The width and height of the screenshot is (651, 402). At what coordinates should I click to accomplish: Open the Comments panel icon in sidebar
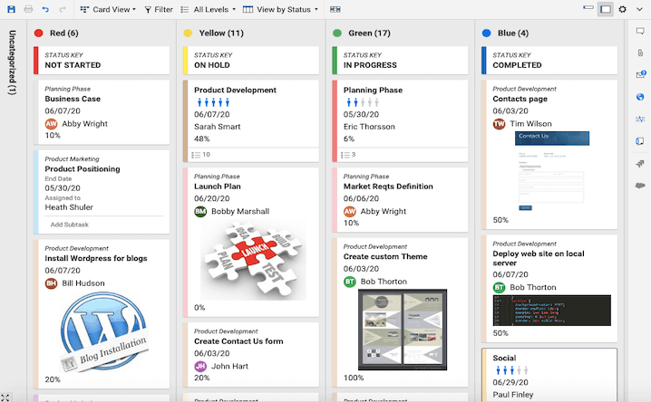(640, 32)
